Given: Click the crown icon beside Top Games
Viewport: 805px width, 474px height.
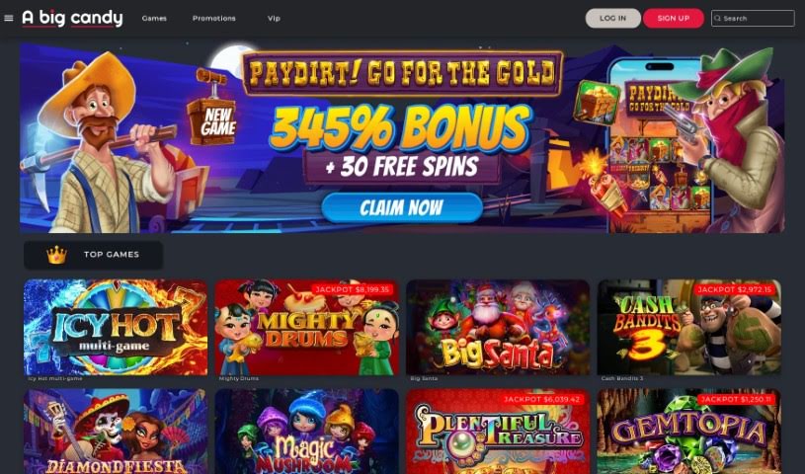Looking at the screenshot, I should click(x=56, y=255).
